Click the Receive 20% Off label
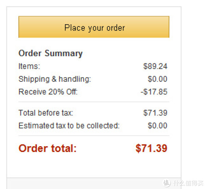The image size is (205, 189). pyautogui.click(x=48, y=92)
